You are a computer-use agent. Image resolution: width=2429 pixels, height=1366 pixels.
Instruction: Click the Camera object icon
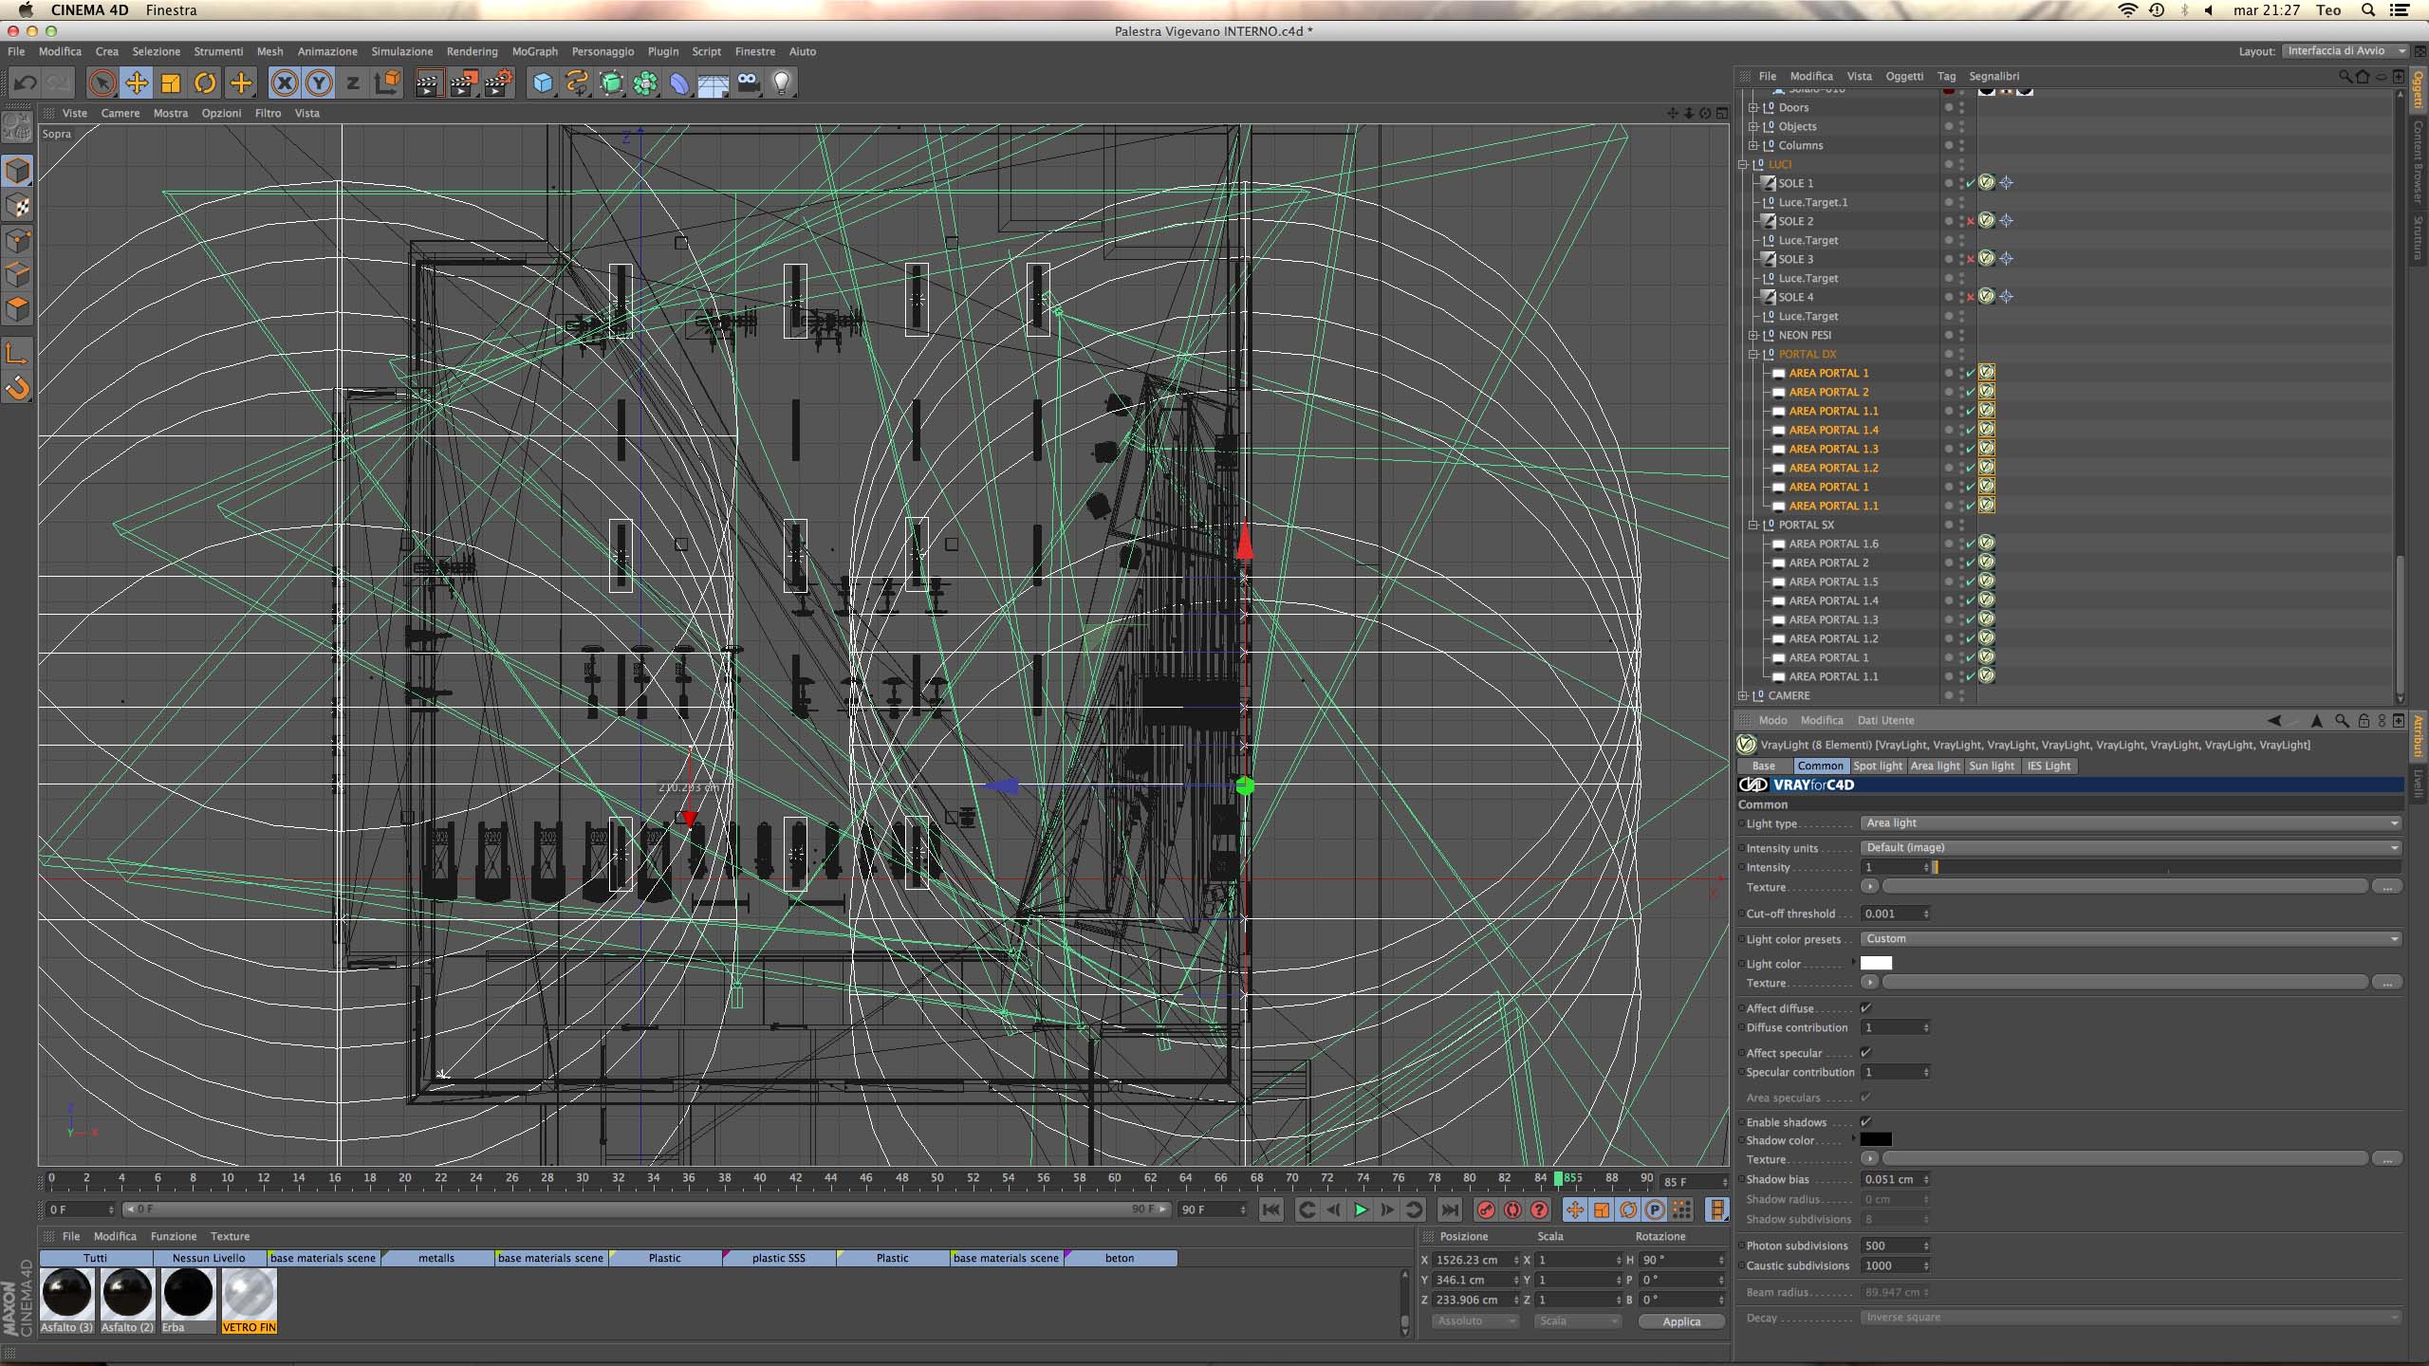click(748, 83)
